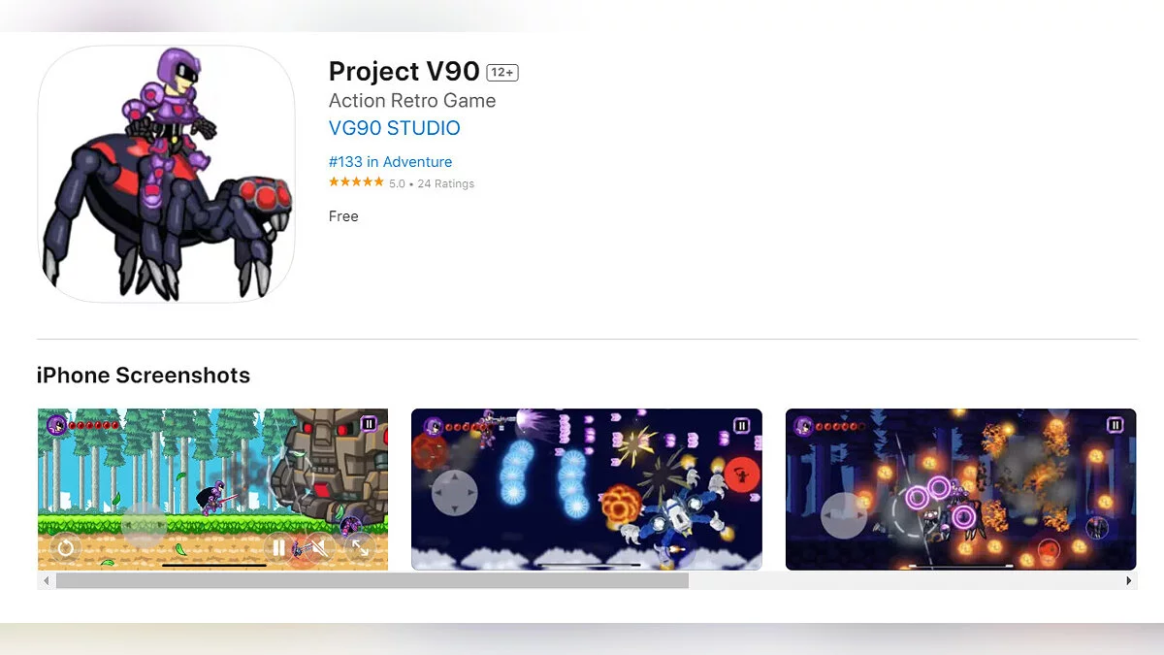Click left arrow of screenshots scrollbar
This screenshot has width=1164, height=655.
pos(44,580)
